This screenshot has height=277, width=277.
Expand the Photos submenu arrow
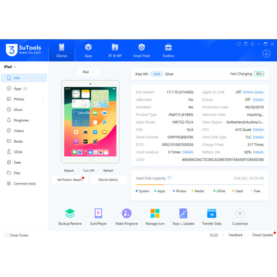click(x=43, y=99)
